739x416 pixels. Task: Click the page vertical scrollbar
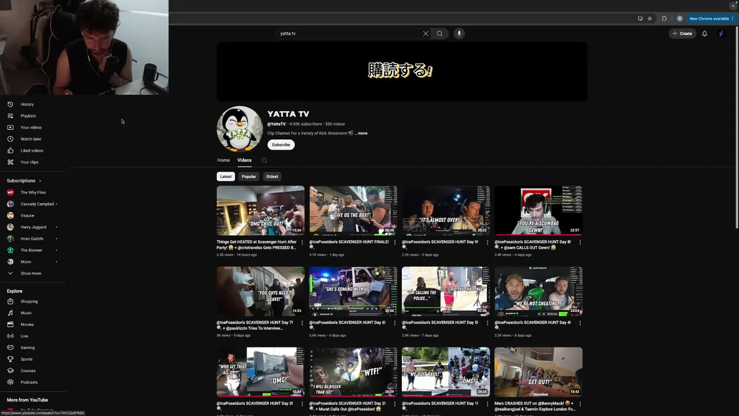736,127
